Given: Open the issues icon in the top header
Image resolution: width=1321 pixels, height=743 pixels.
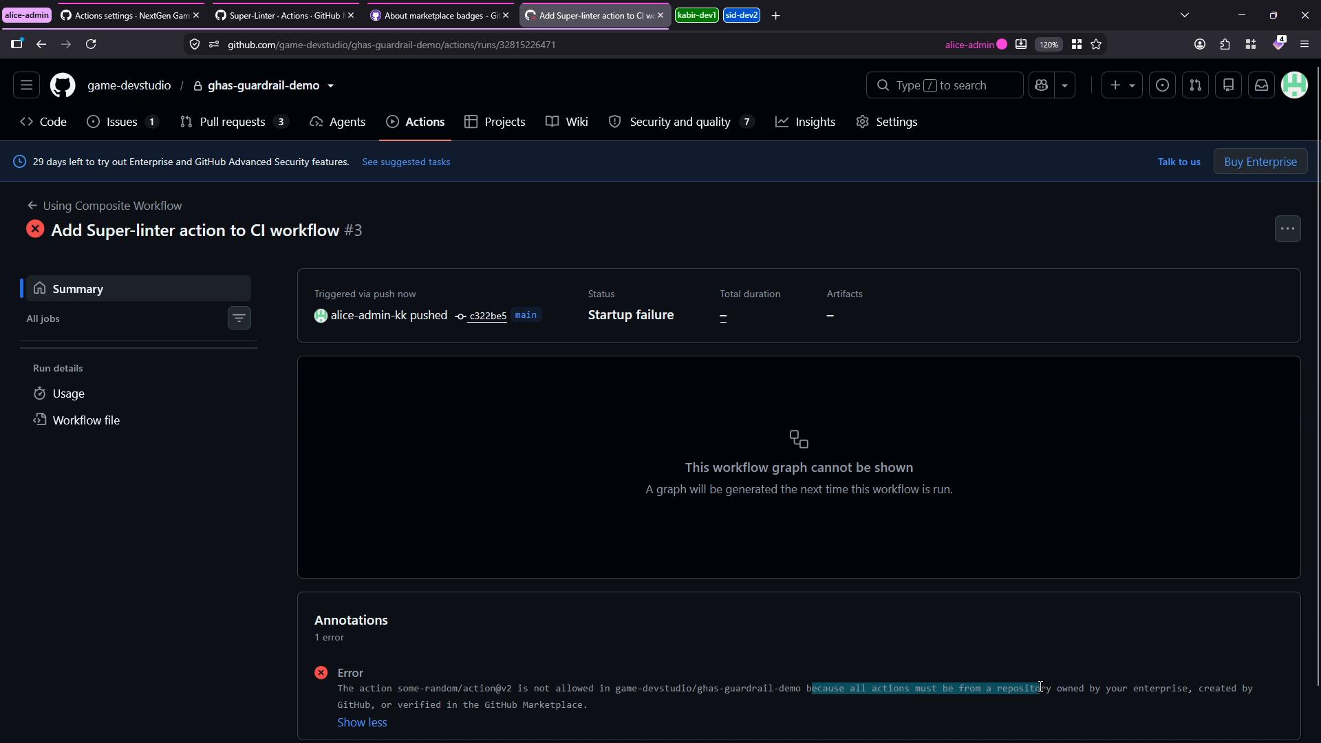Looking at the screenshot, I should [x=1162, y=85].
